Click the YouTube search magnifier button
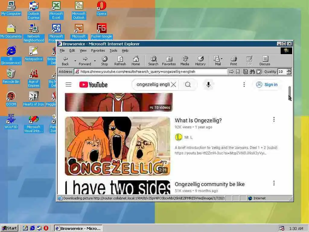 coord(188,85)
